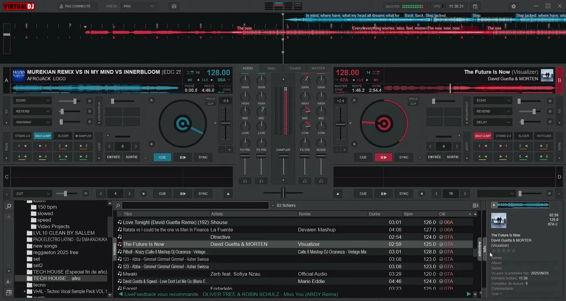Toggle MT master tempo on deck B

click(x=376, y=80)
